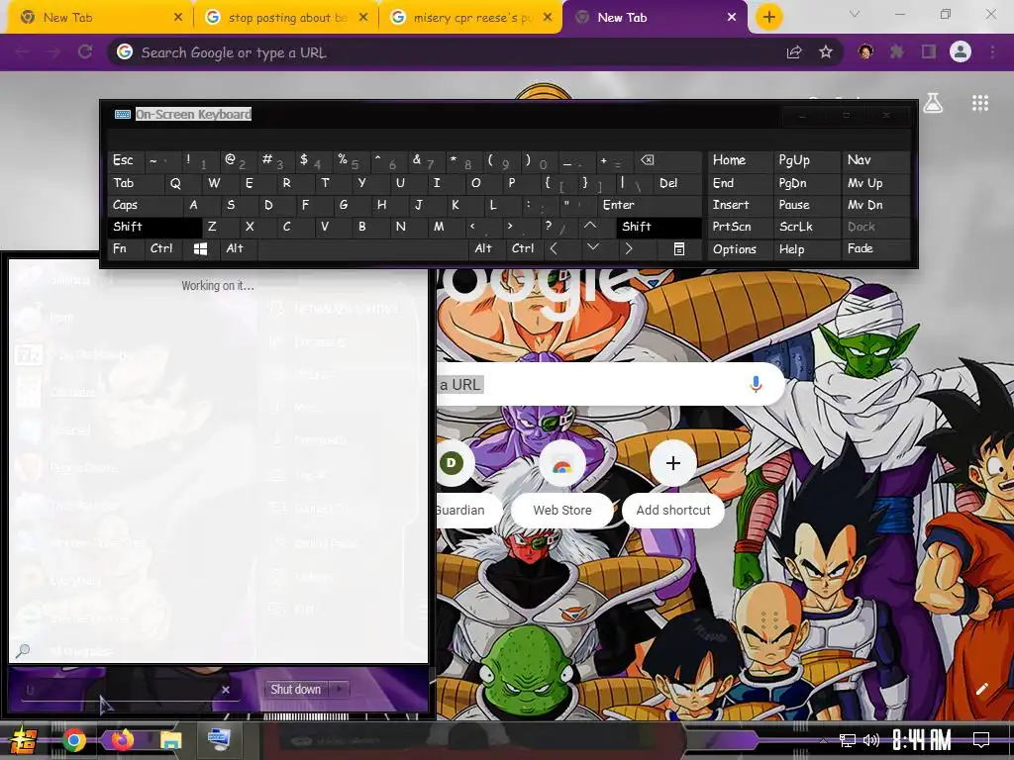Customize Chrome with the pencil icon
This screenshot has width=1014, height=760.
982,689
